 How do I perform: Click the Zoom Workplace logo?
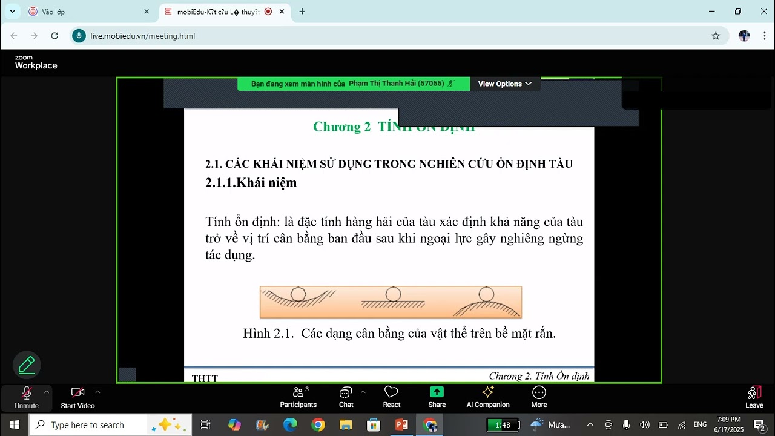[x=36, y=62]
